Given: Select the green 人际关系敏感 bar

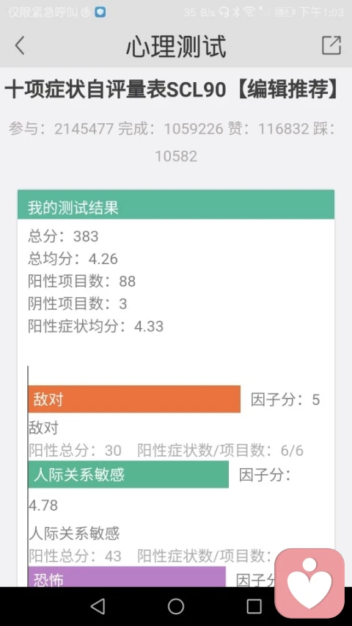Looking at the screenshot, I should coord(128,474).
